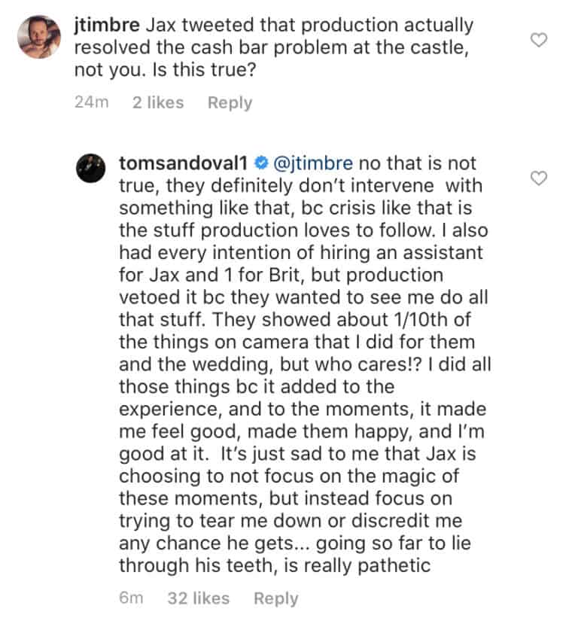The image size is (578, 618).
Task: Reply to jtimbre's comment
Action: pyautogui.click(x=230, y=102)
